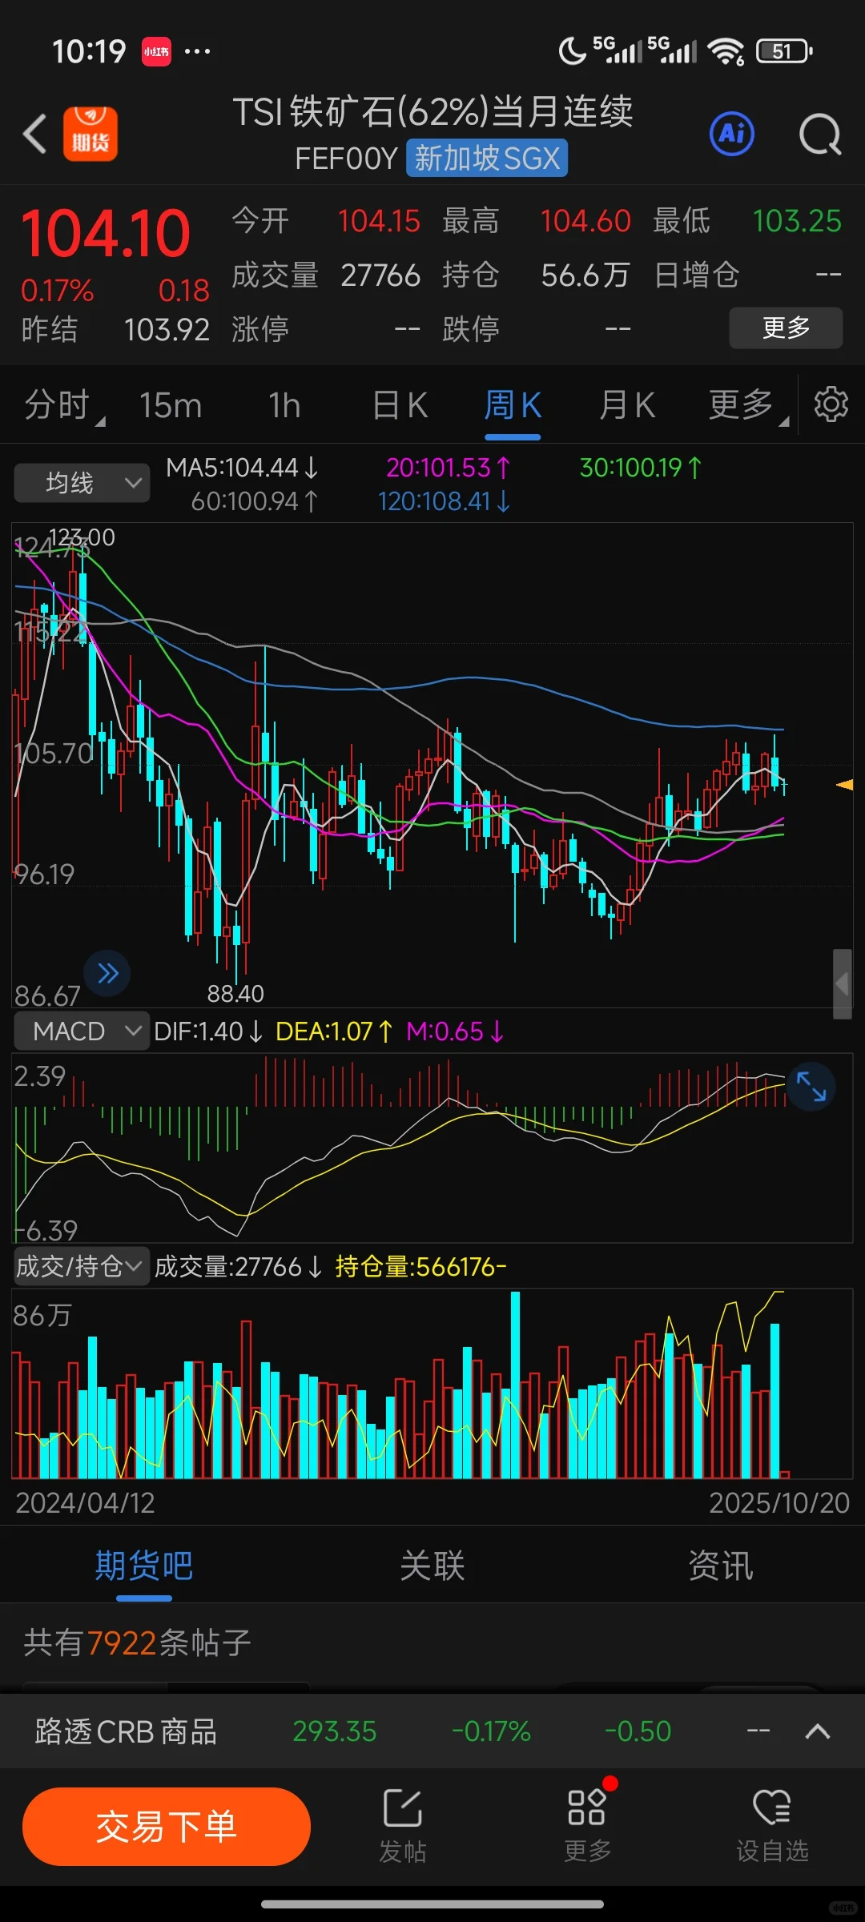Tap the back arrow icon
The image size is (865, 1922).
click(x=35, y=133)
